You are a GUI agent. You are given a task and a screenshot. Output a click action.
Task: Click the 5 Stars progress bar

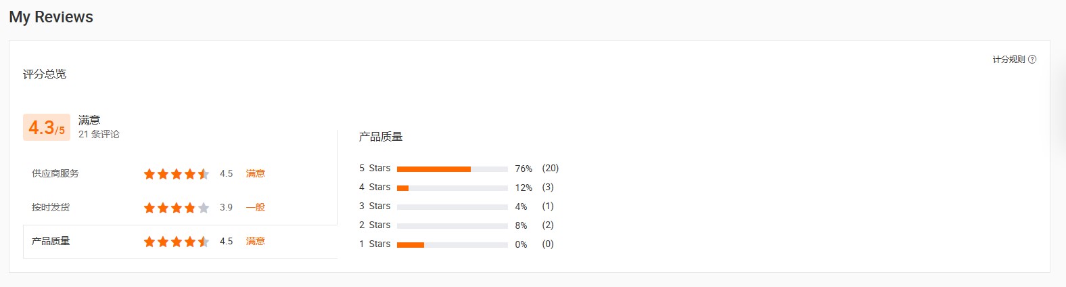point(452,169)
